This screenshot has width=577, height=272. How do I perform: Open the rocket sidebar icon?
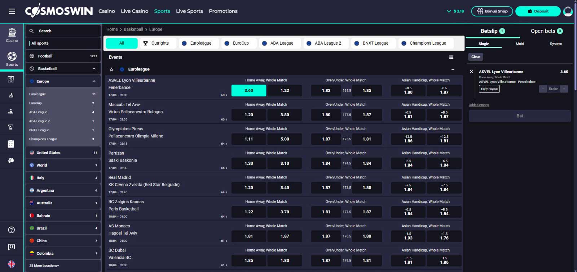[x=11, y=160]
